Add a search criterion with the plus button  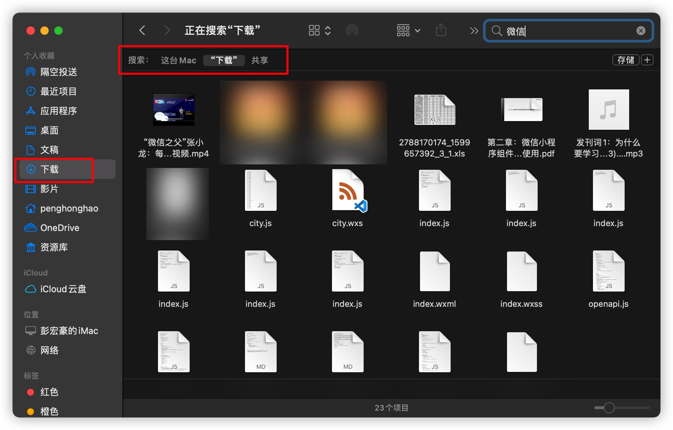coord(647,60)
